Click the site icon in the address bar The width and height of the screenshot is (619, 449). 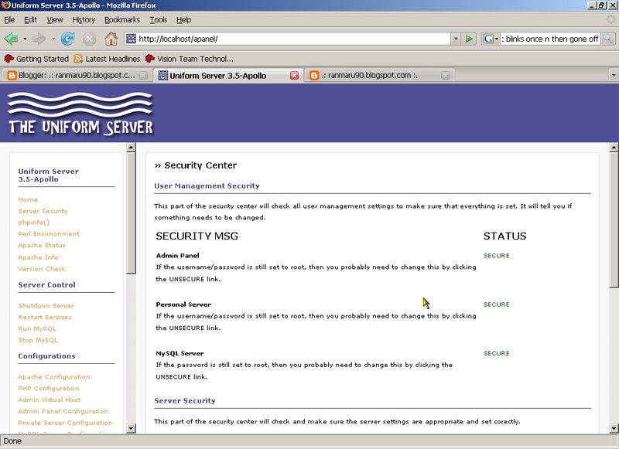(130, 39)
